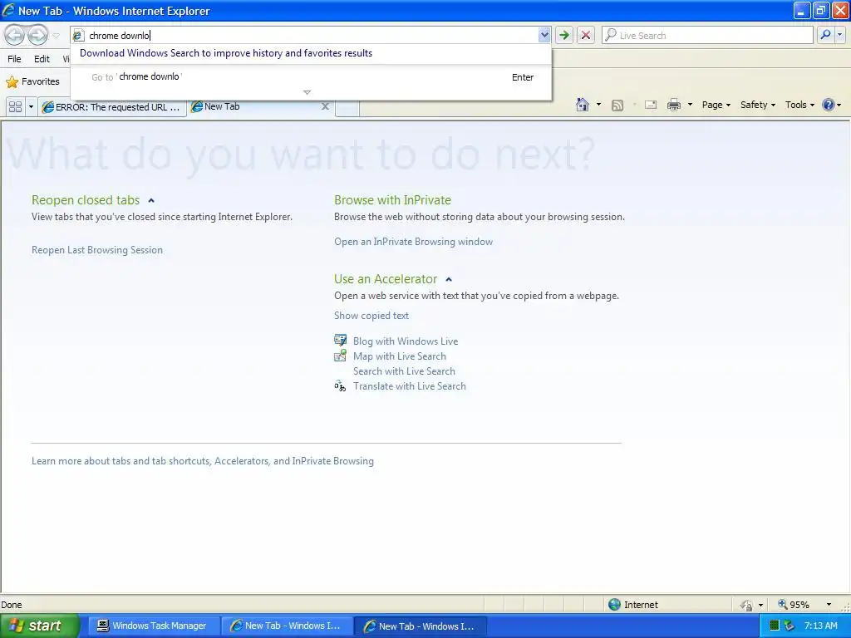851x638 pixels.
Task: Click the Help question mark icon
Action: click(829, 105)
